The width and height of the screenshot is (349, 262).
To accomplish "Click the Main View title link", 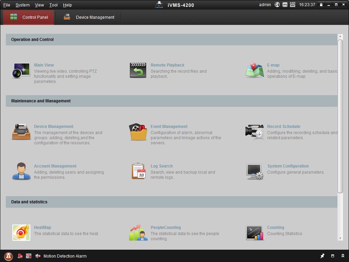I will pos(44,65).
